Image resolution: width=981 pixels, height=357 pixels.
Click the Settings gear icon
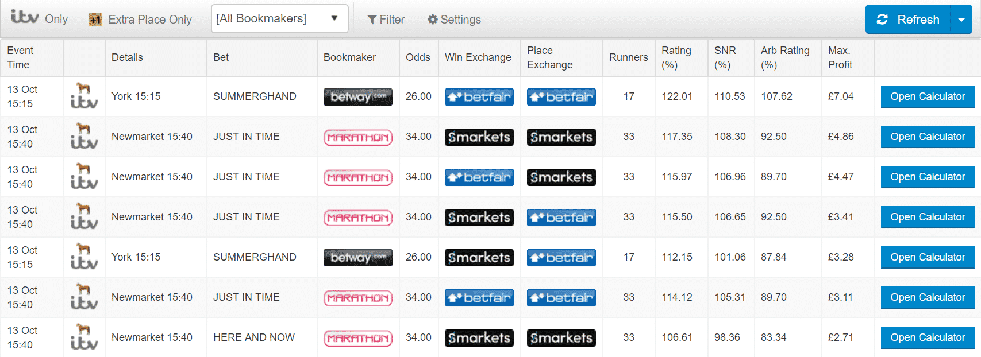tap(433, 19)
